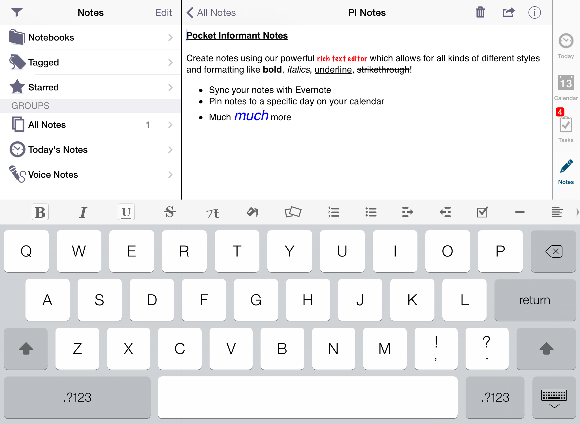580x424 pixels.
Task: Open note info icon
Action: [x=534, y=12]
